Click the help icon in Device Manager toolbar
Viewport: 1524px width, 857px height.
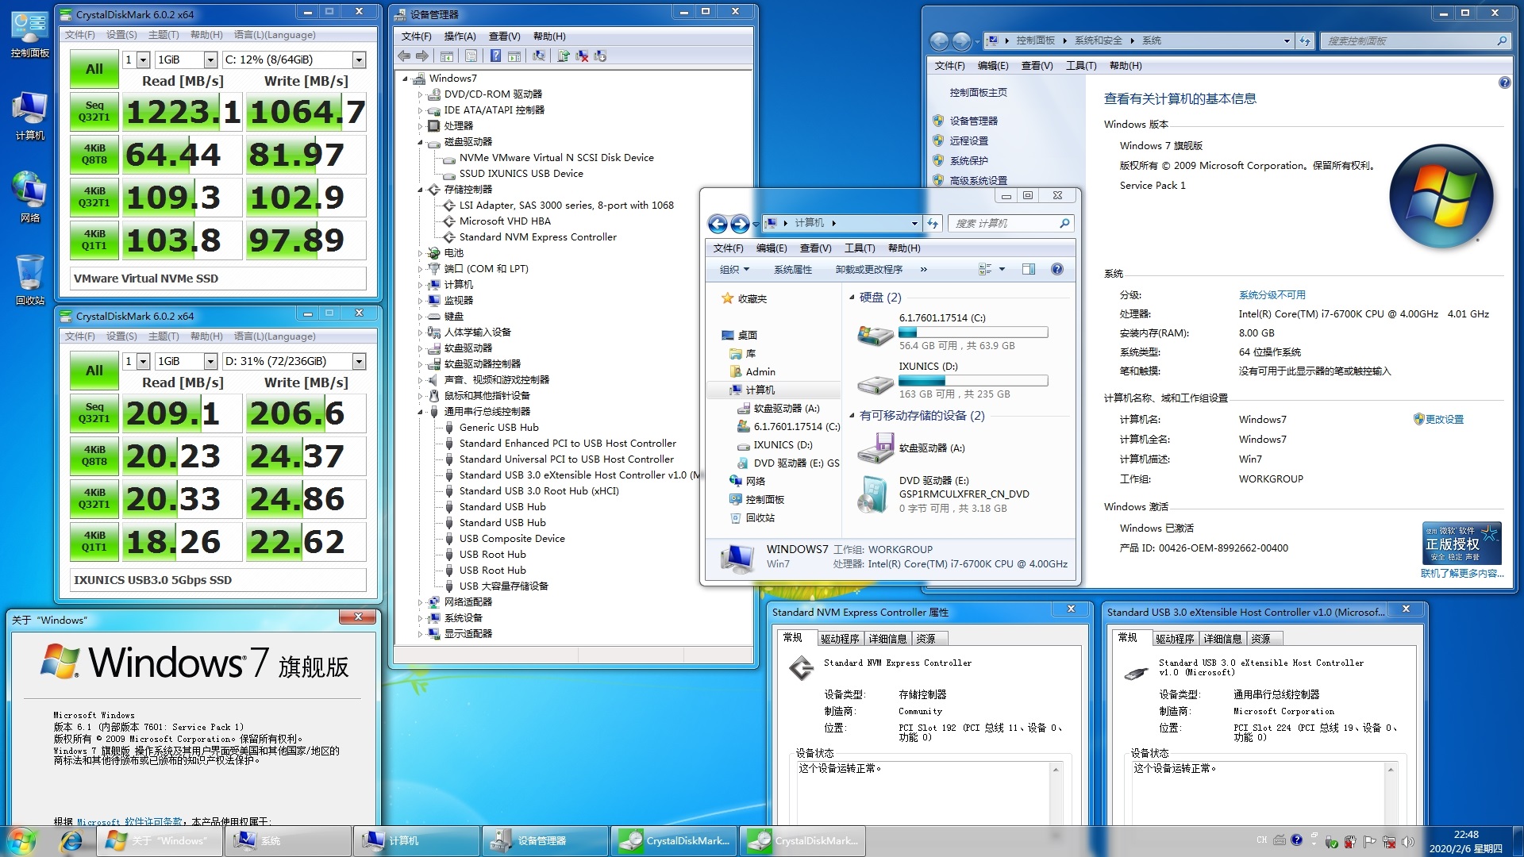(x=495, y=56)
